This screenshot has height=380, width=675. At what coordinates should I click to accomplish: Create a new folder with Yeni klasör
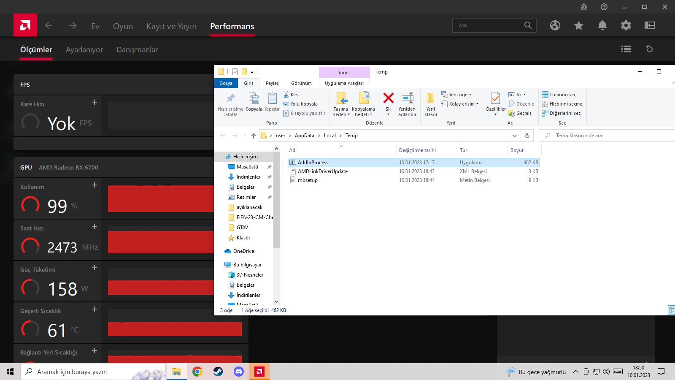click(431, 104)
